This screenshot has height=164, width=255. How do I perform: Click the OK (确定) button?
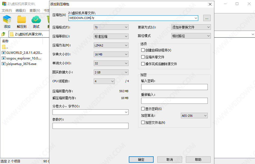click(141, 160)
